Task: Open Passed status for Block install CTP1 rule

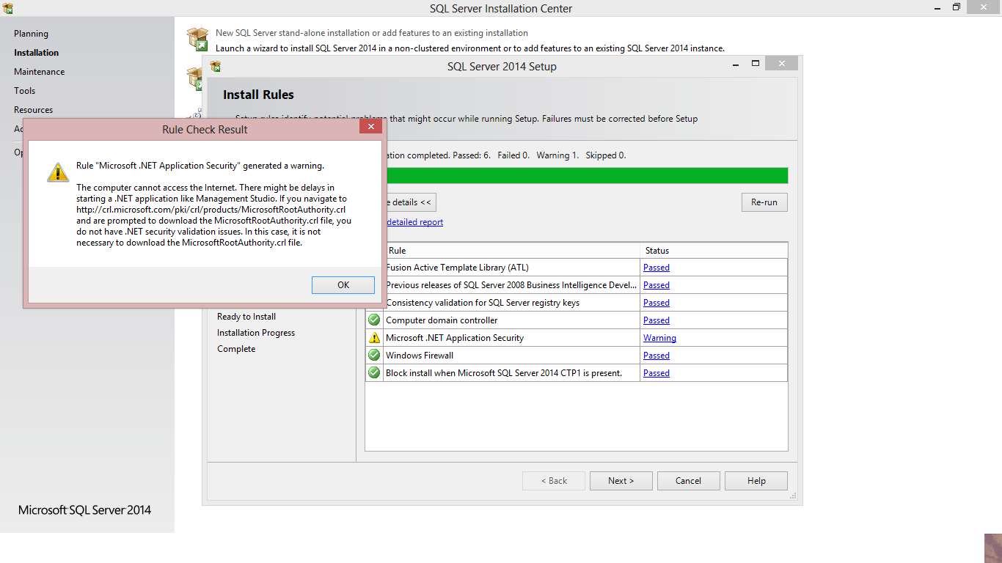Action: tap(657, 373)
